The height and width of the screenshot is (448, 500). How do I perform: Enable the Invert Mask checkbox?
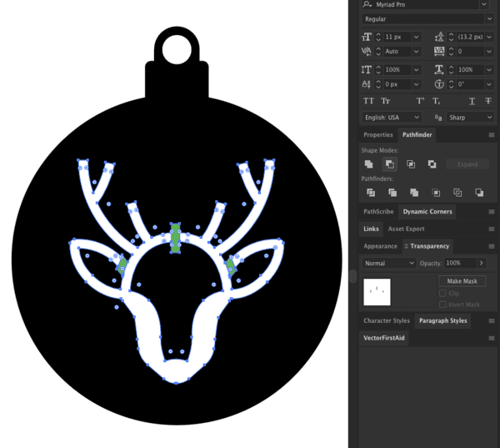[x=442, y=305]
